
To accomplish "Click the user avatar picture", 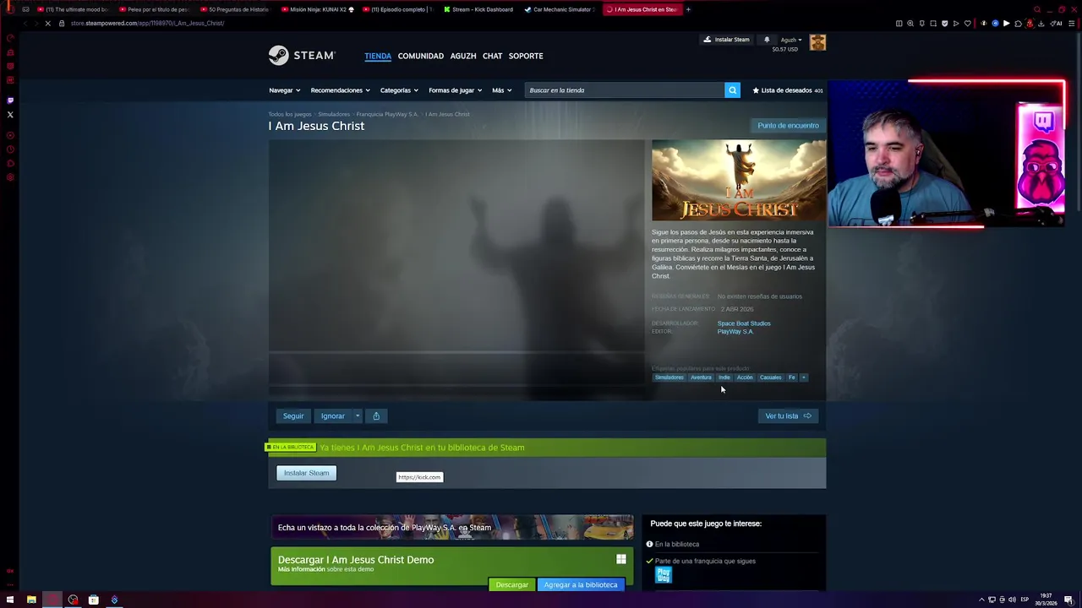I will (x=817, y=42).
